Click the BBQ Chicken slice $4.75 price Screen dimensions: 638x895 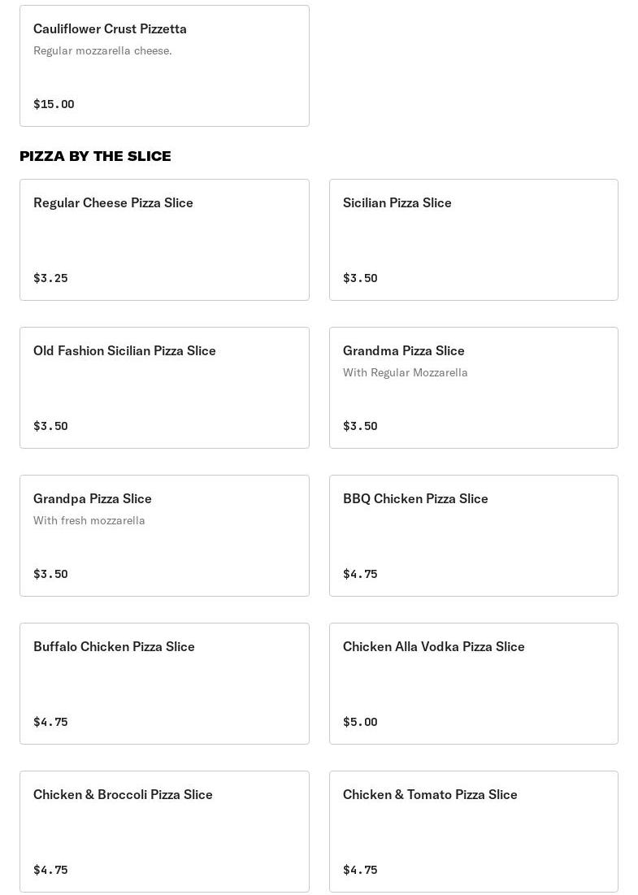[360, 574]
